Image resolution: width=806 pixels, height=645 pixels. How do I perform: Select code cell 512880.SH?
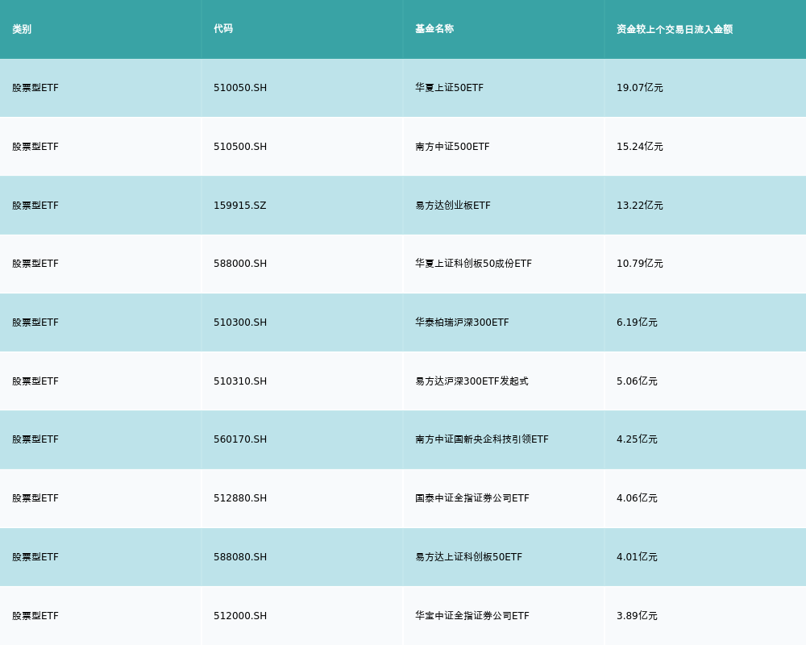240,498
